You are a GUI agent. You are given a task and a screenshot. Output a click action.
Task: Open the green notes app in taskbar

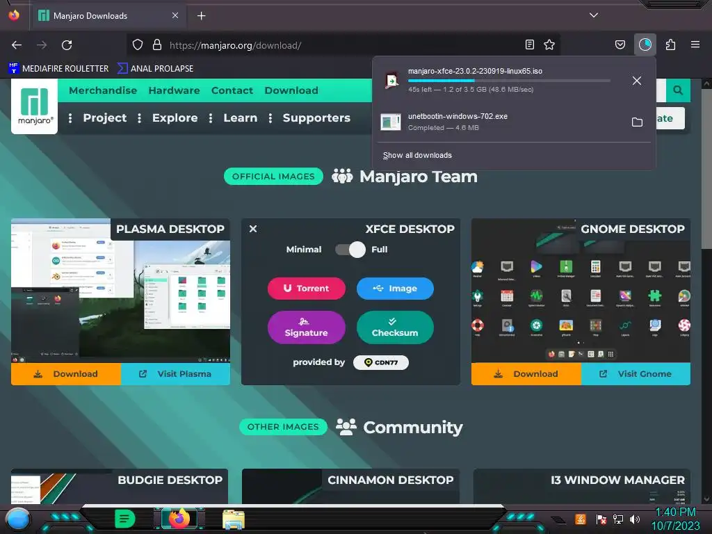pyautogui.click(x=125, y=519)
